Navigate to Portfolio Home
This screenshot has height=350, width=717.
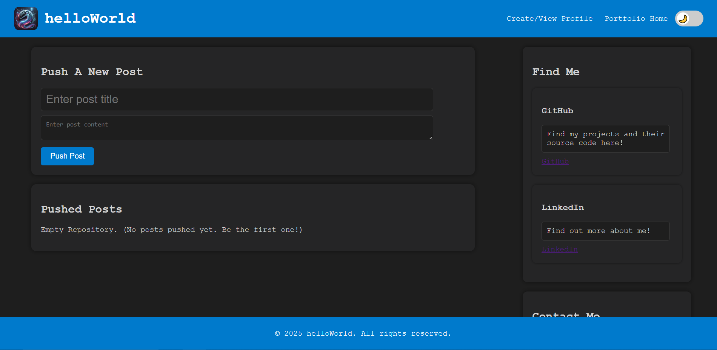pos(636,19)
